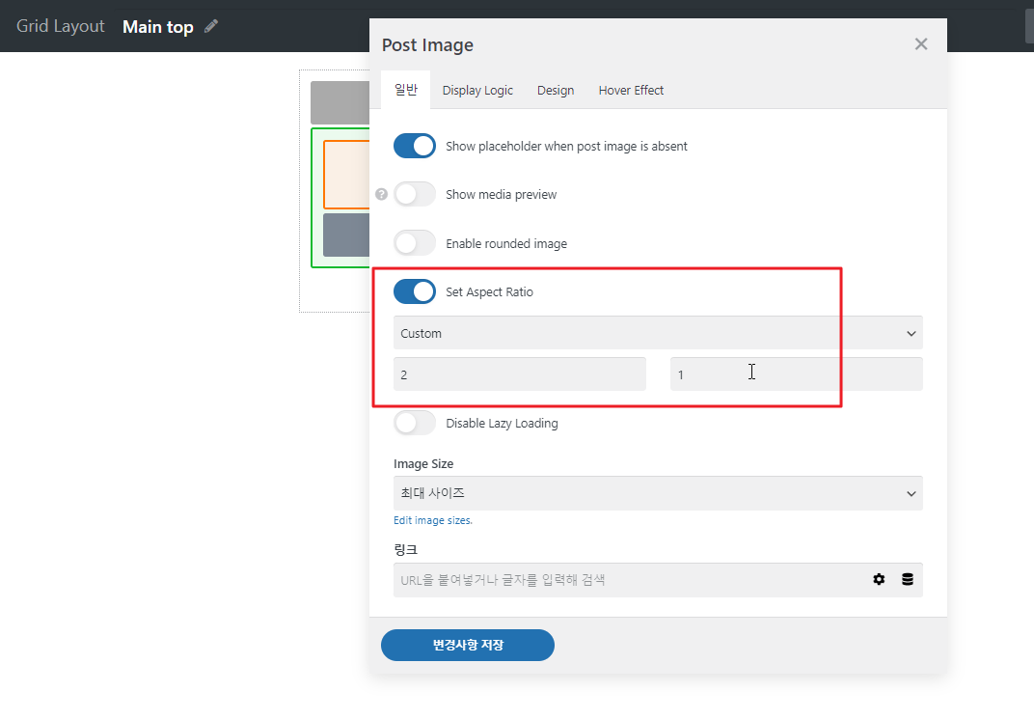Follow the Edit image sizes link
The width and height of the screenshot is (1034, 719).
pyautogui.click(x=433, y=520)
